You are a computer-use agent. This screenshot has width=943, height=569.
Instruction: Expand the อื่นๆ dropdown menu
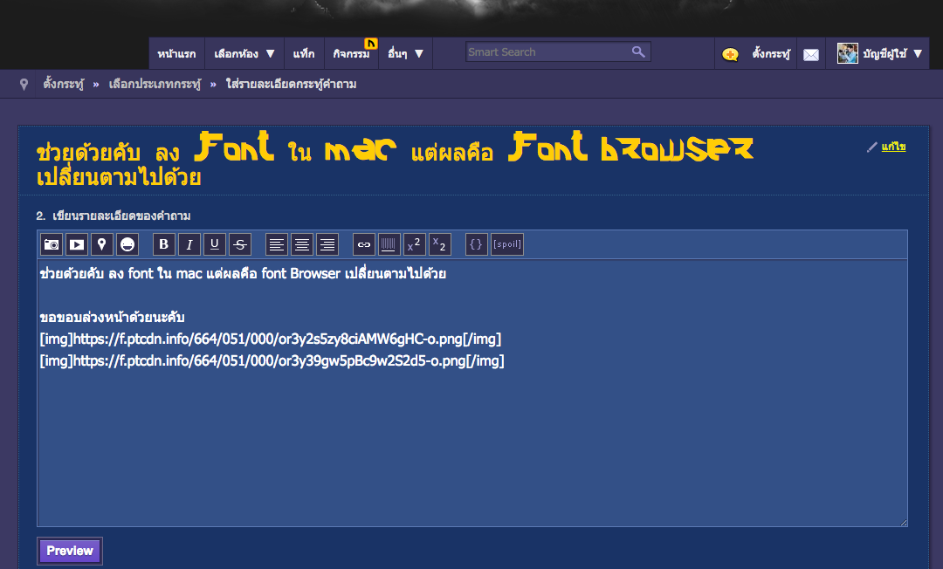tap(405, 53)
